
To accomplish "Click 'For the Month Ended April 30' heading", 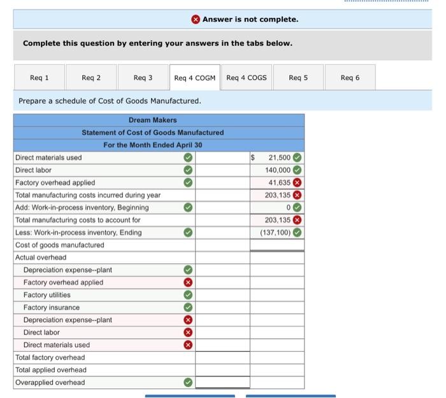I will 153,145.
